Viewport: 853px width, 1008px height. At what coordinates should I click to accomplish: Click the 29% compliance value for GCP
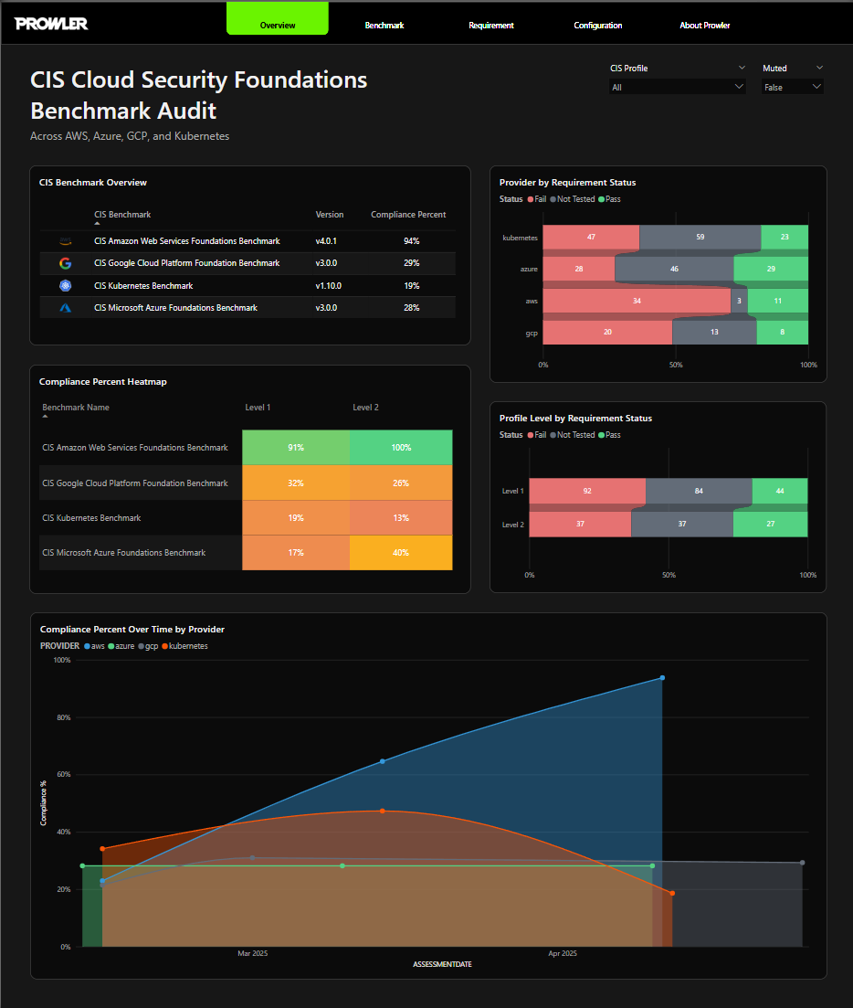411,263
